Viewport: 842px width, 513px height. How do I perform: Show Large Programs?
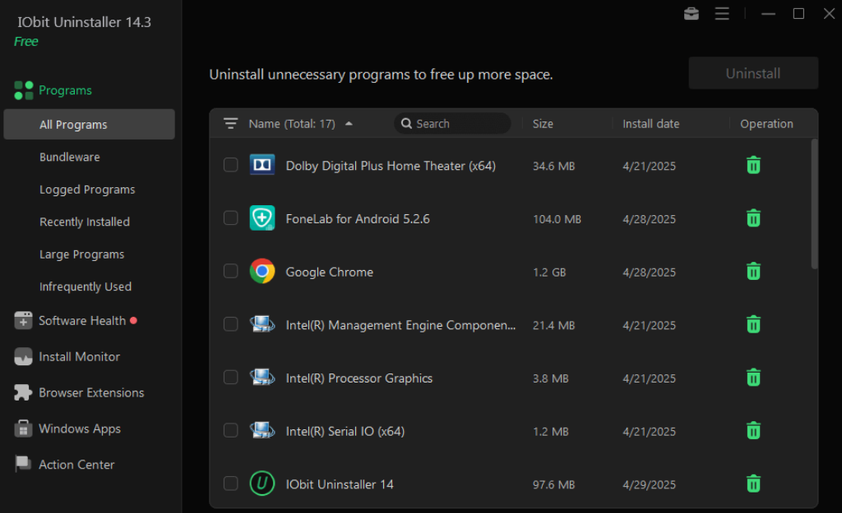[x=81, y=254]
